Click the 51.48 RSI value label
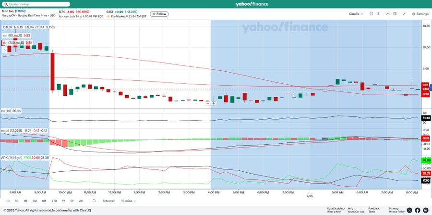Screen dimensions: 432x215 pyautogui.click(x=426, y=118)
